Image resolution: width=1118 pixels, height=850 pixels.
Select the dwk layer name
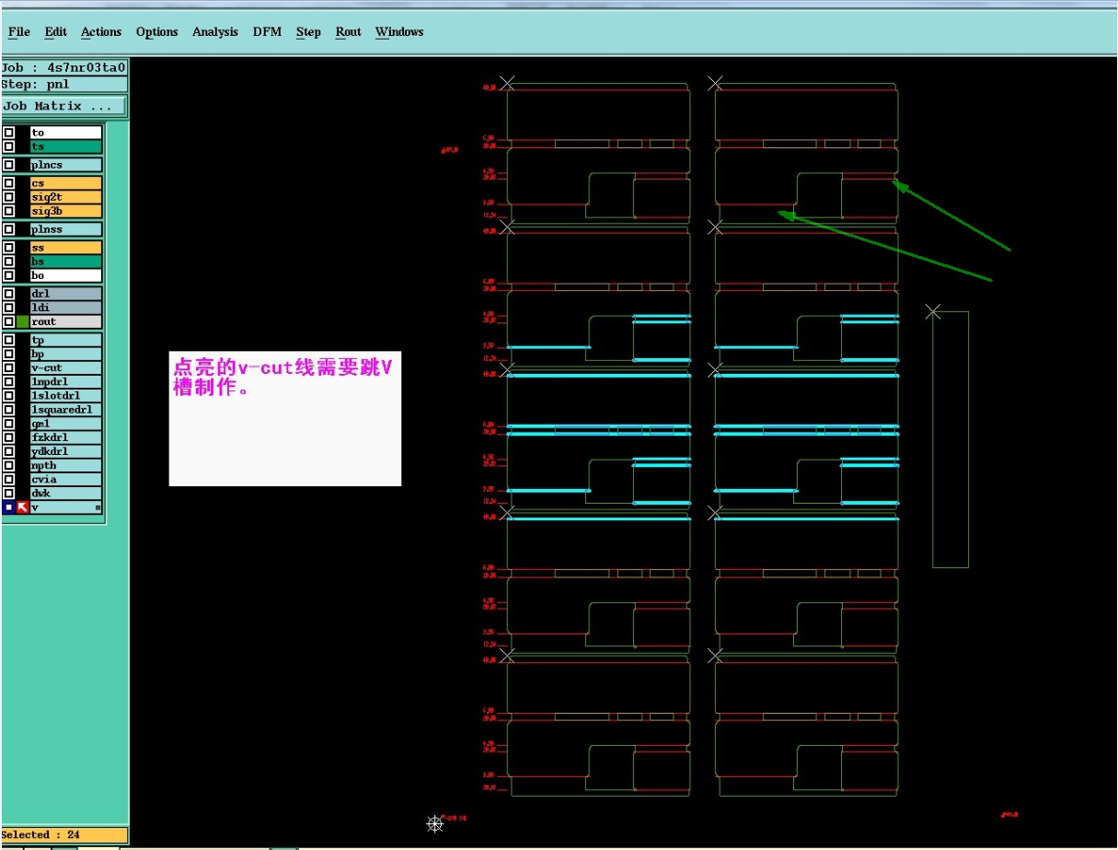click(65, 494)
